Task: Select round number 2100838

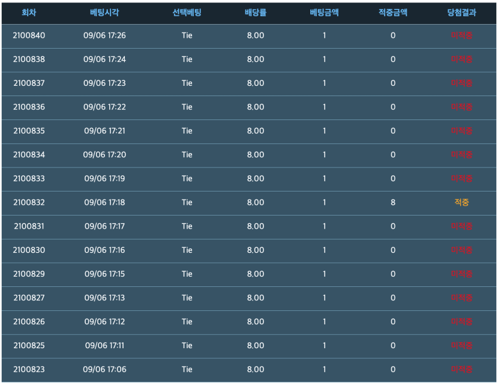Action: 29,59
